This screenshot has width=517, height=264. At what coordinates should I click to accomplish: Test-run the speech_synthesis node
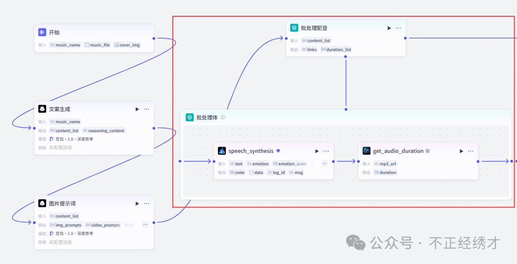317,151
